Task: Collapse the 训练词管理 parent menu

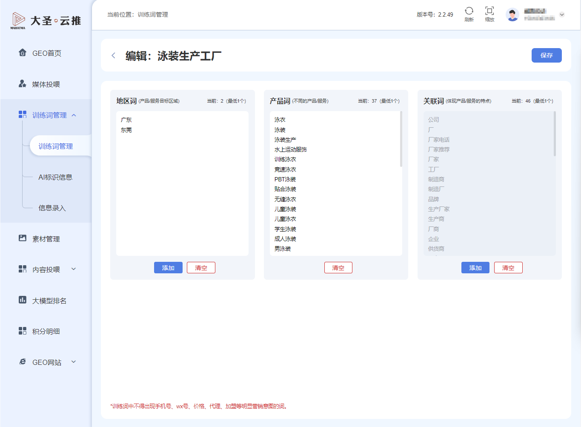Action: coord(74,115)
